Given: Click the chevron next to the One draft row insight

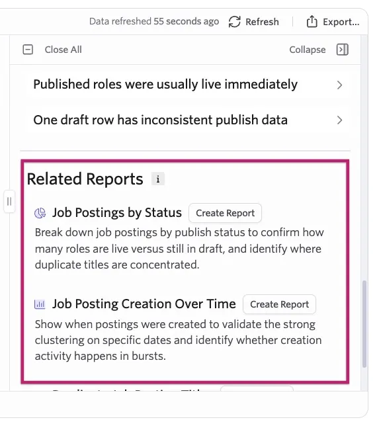Looking at the screenshot, I should coord(340,120).
